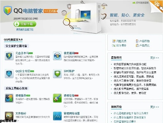163x123 pixels.
Task: Expand 更多 next to 如何开始
Action: point(155,107)
